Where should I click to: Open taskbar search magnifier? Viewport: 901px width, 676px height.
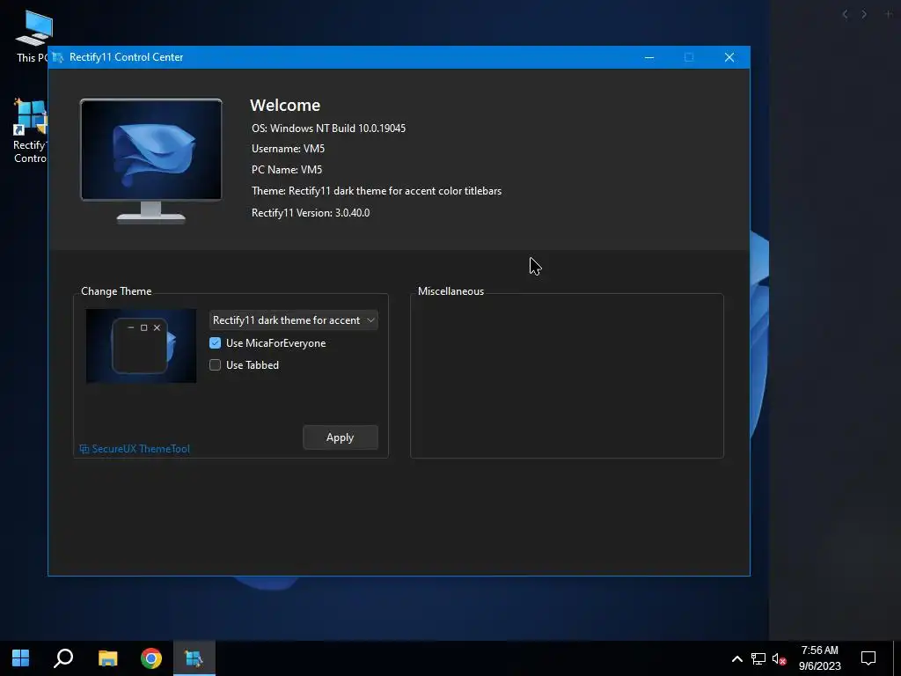[x=63, y=658]
